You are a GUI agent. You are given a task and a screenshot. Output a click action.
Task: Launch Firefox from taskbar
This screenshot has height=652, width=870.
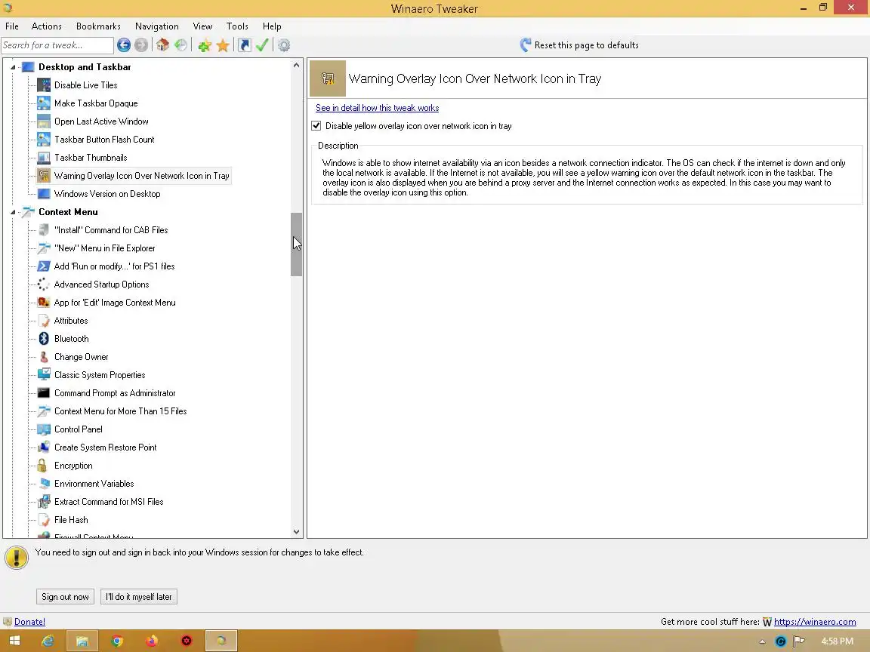tap(152, 641)
